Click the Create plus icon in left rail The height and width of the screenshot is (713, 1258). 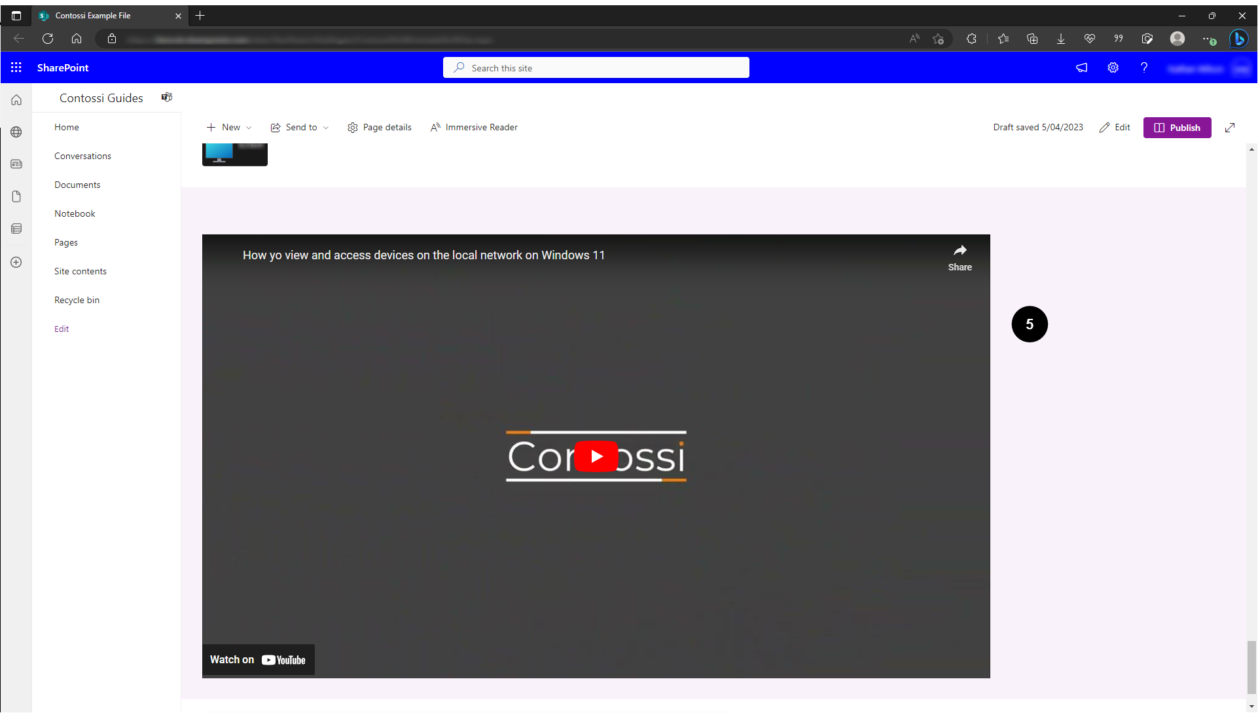pyautogui.click(x=16, y=262)
